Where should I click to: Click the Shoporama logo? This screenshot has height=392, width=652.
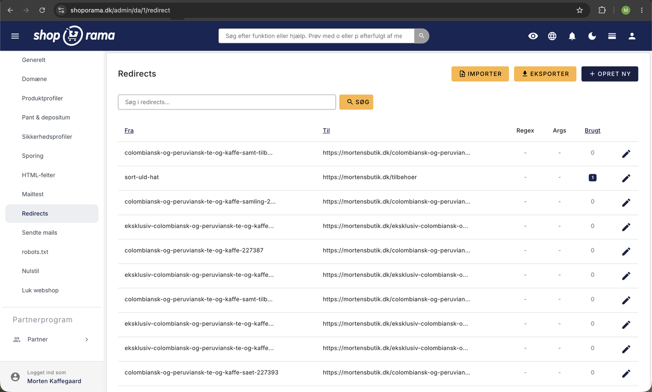click(74, 36)
